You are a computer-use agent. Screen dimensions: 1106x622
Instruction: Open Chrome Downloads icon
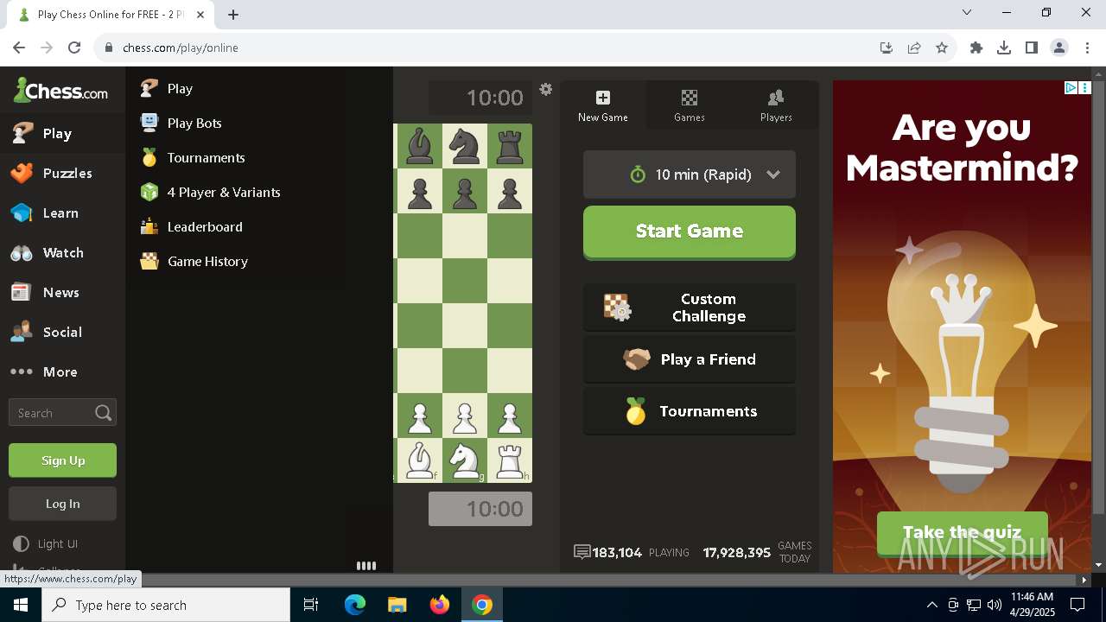click(1004, 48)
